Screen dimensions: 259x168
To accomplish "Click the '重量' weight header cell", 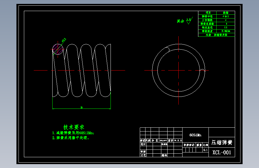I will pyautogui.click(x=199, y=145).
